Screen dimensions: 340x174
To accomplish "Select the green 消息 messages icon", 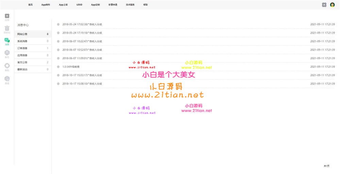I will coord(7,41).
